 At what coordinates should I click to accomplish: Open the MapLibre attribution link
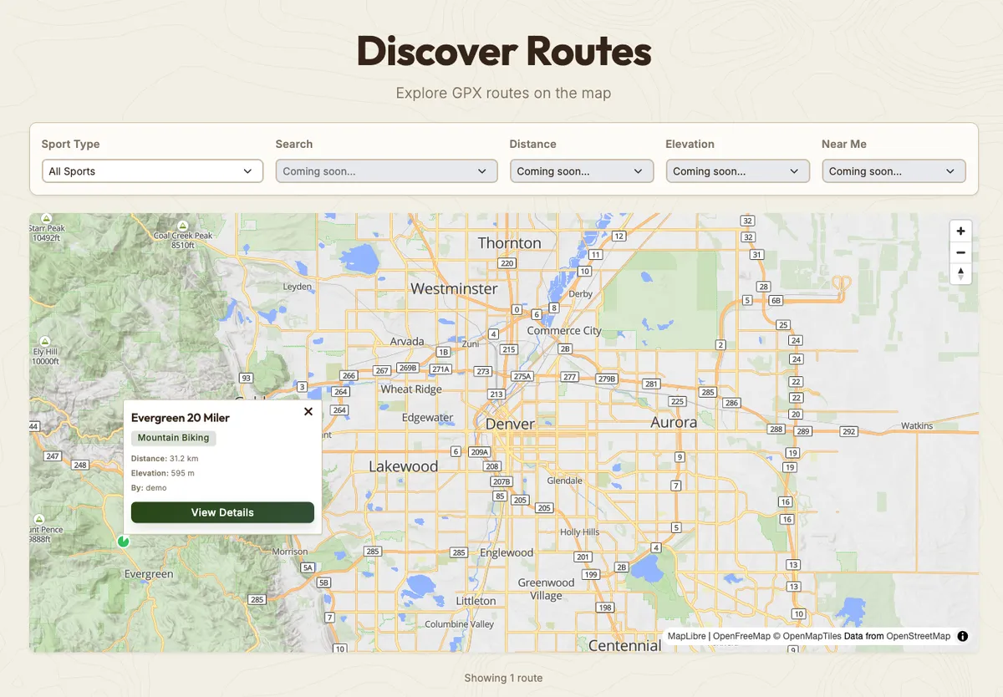click(x=686, y=636)
